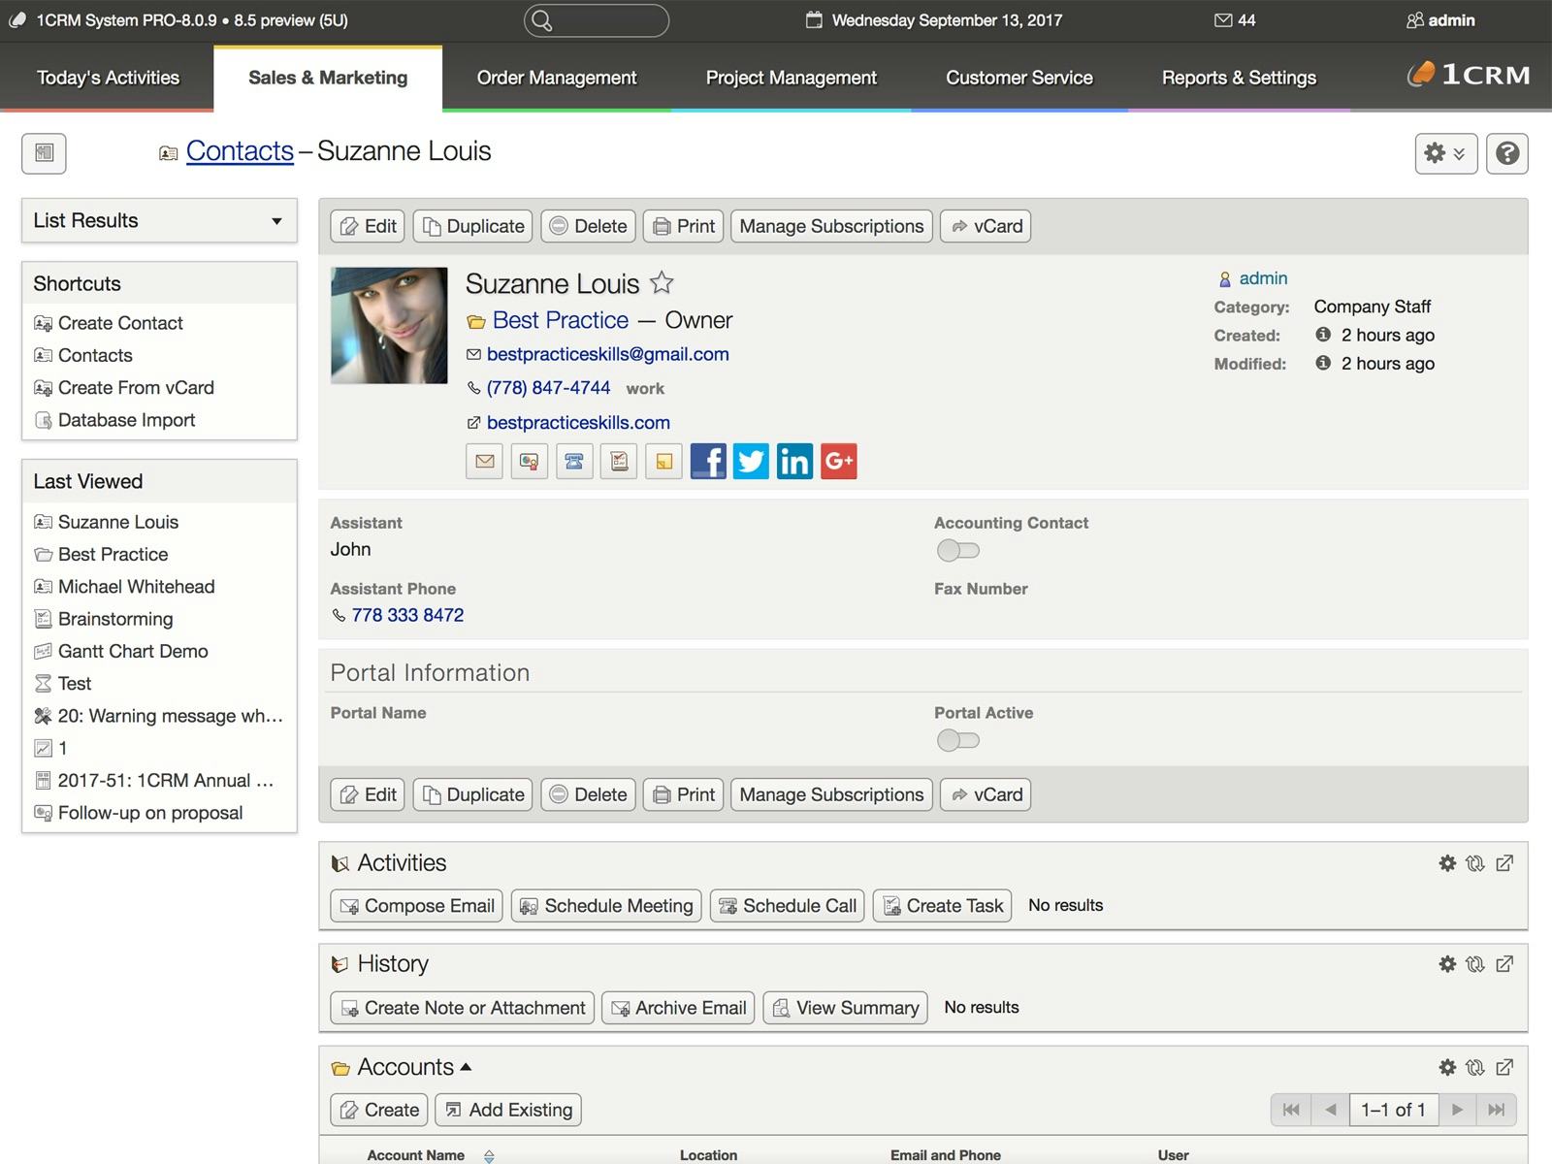
Task: Refresh the Activities panel
Action: [1475, 863]
